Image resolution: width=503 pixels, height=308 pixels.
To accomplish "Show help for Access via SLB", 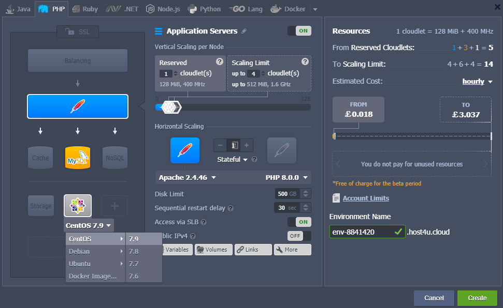I will point(204,222).
